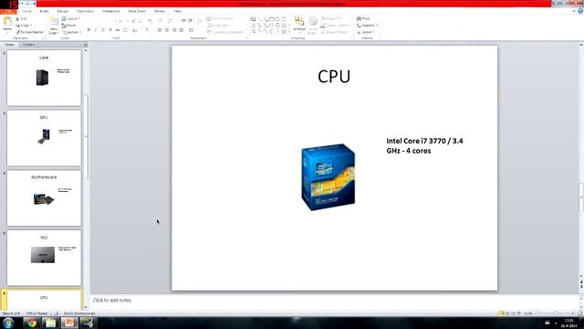Select the Intel CPU box image
Image resolution: width=584 pixels, height=329 pixels.
coord(328,176)
